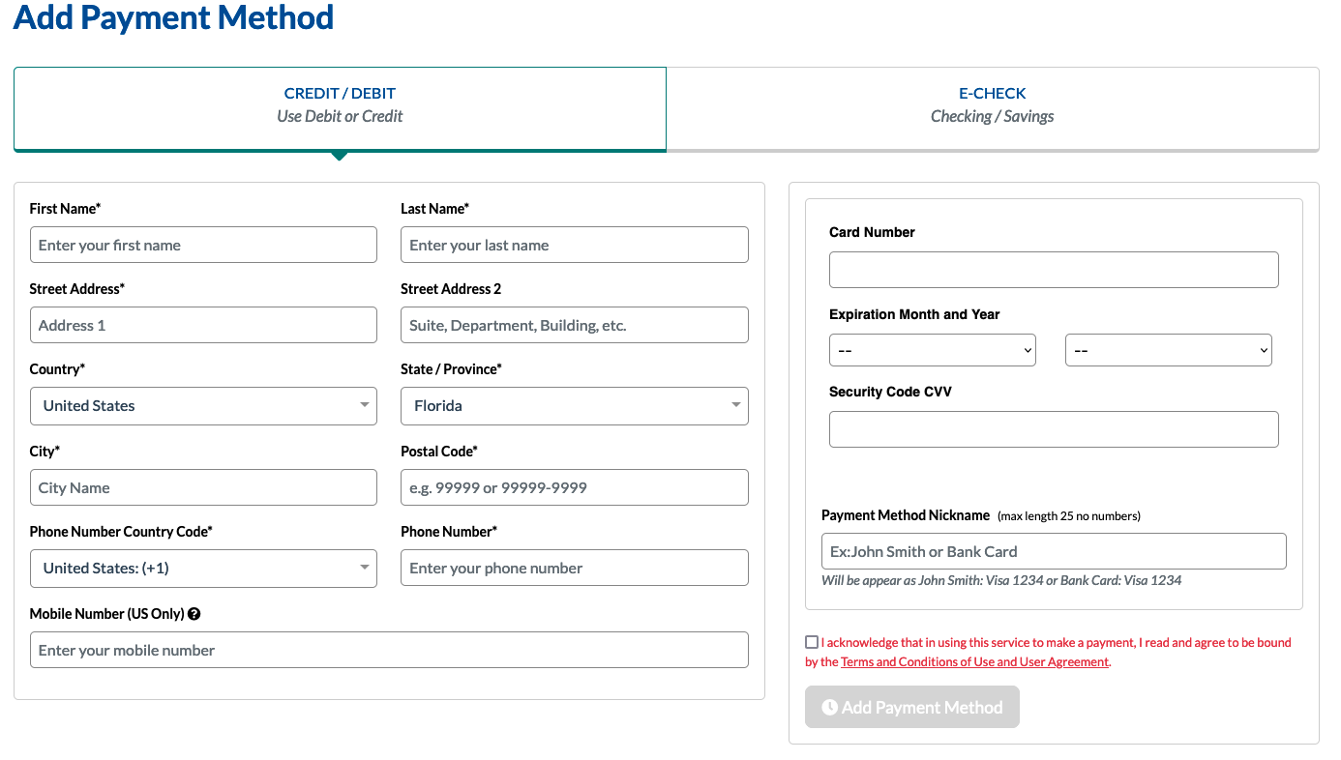Viewport: 1341px width, 760px height.
Task: Click the Mobile Number help question icon
Action: 194,613
